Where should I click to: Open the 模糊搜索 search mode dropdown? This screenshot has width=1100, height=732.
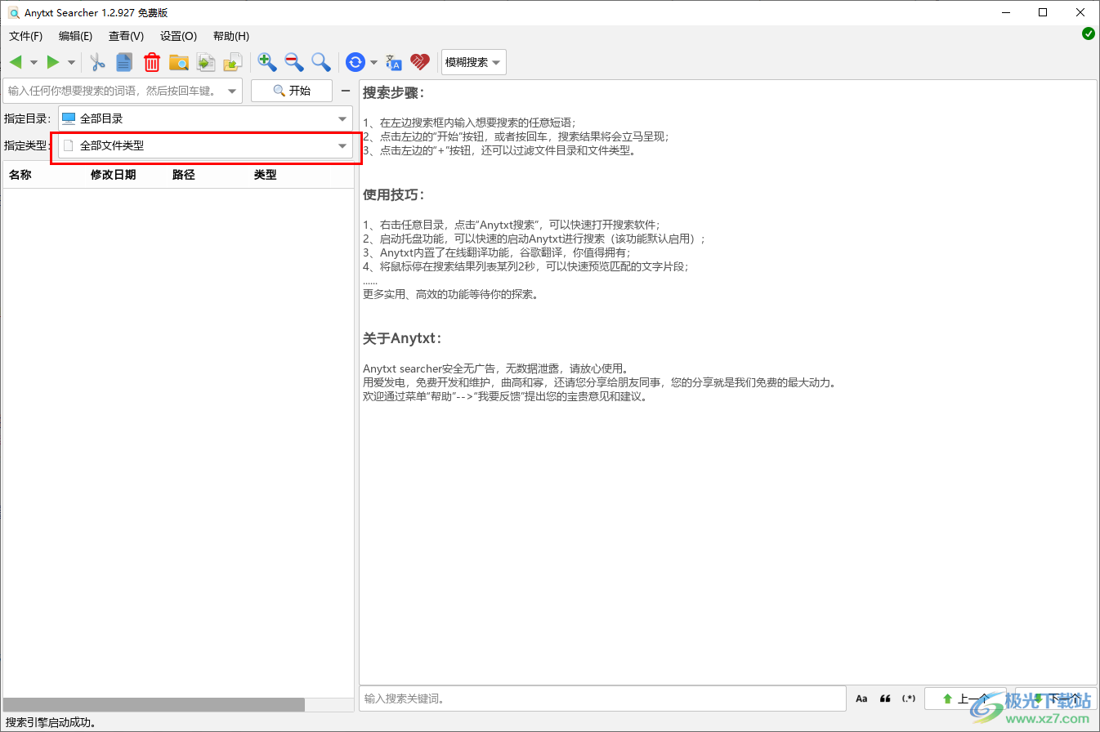(x=474, y=62)
